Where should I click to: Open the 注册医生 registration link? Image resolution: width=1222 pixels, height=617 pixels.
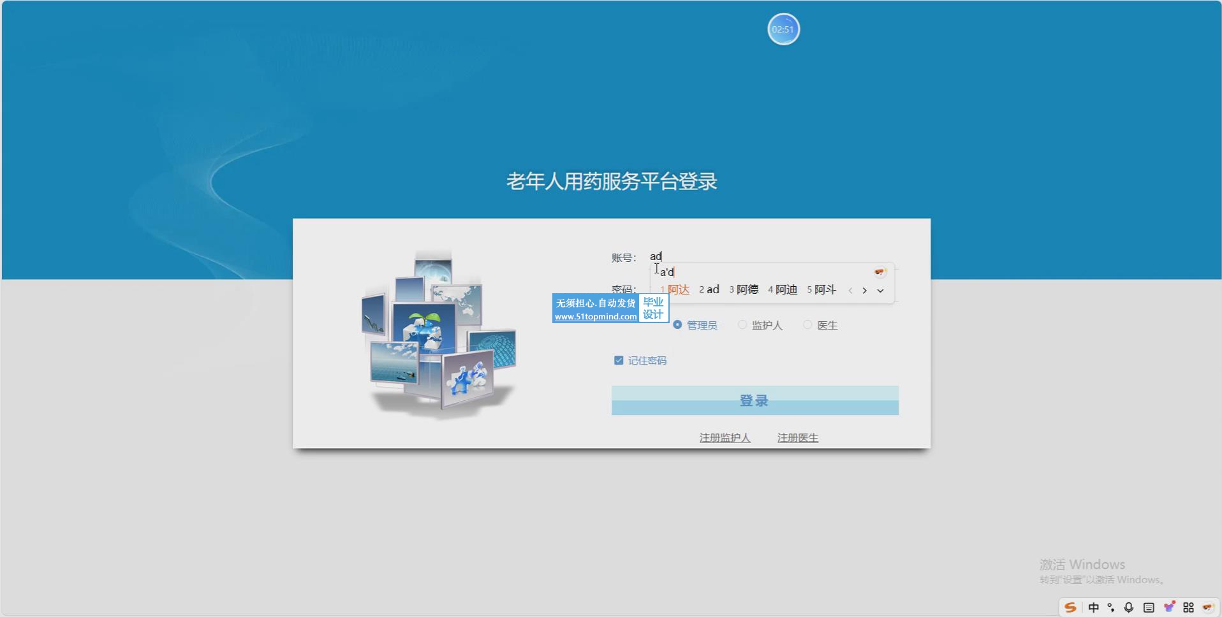797,438
